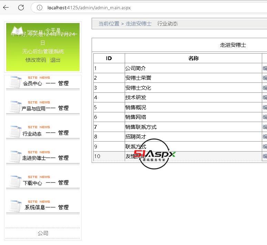
Task: Select the 销售网络 name cell
Action: pyautogui.click(x=193, y=117)
